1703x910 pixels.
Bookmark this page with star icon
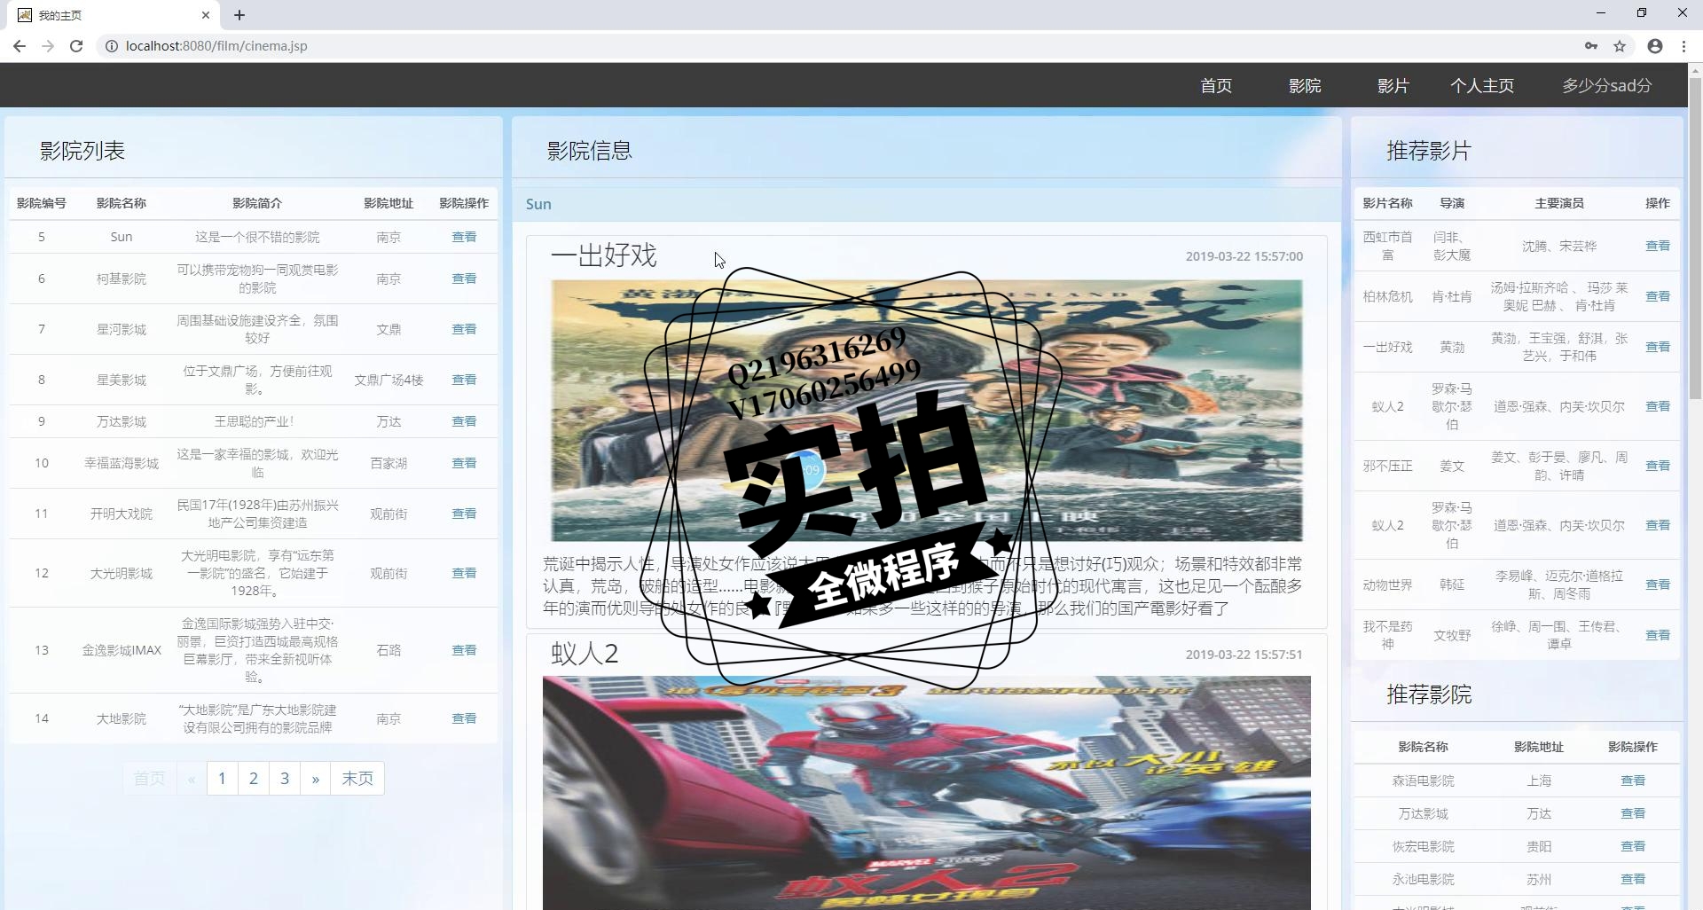click(x=1620, y=46)
